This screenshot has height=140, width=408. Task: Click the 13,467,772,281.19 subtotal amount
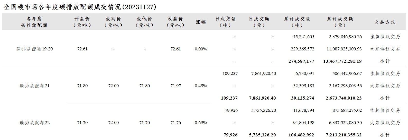pyautogui.click(x=342, y=61)
